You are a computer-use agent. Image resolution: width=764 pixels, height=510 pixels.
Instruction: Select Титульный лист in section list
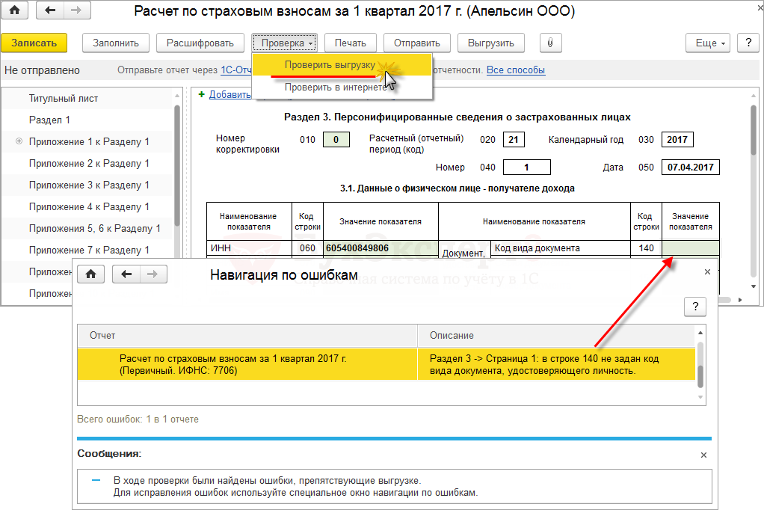pos(64,98)
